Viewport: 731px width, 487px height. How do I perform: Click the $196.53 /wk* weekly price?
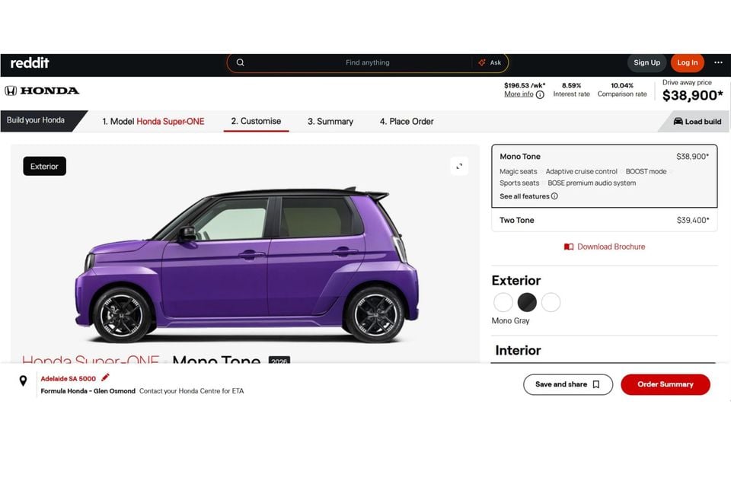[x=525, y=85]
